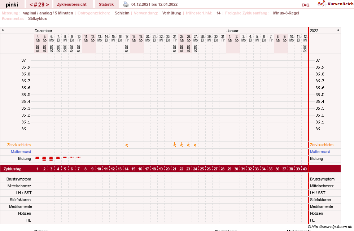Click the Schleim Östrogenzeichen value
The height and width of the screenshot is (231, 354).
(x=122, y=13)
